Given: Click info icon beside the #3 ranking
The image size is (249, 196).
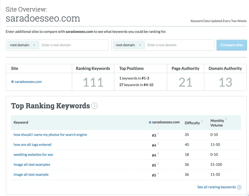Looking at the screenshot, I should point(158,134).
